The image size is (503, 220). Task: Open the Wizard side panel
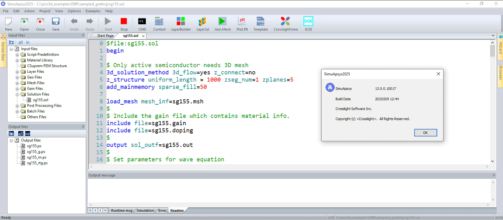point(500,47)
